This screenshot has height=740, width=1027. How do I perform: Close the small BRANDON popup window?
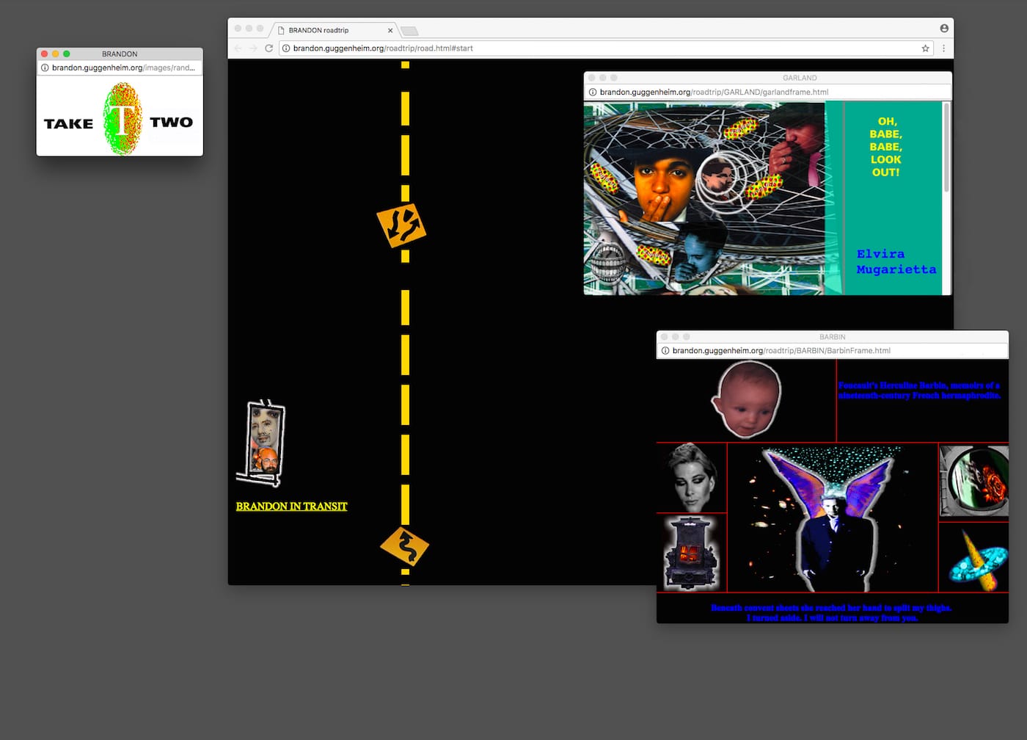coord(45,54)
